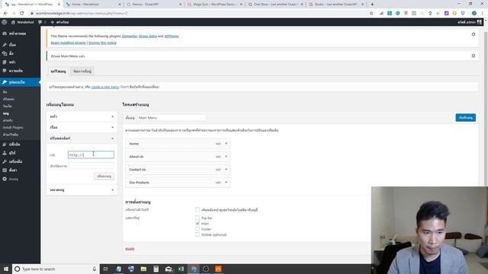488x274 pixels.
Task: Click the Add to Menu button
Action: pyautogui.click(x=104, y=176)
